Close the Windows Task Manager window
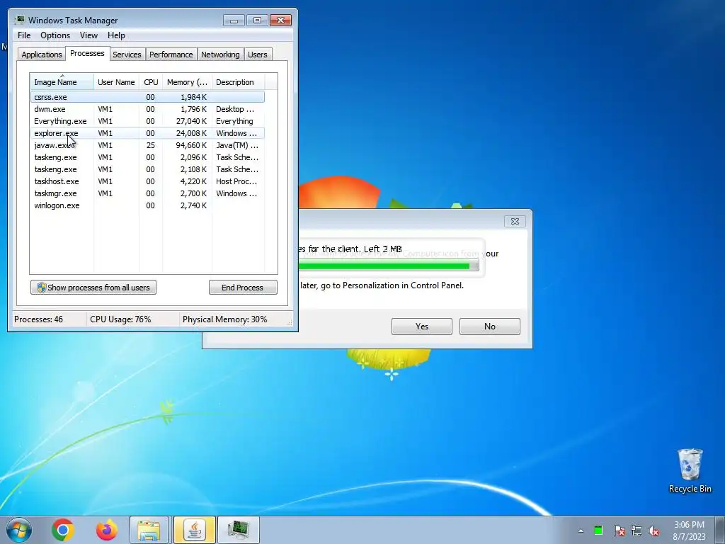Screen dimensions: 725x544 click(x=280, y=21)
